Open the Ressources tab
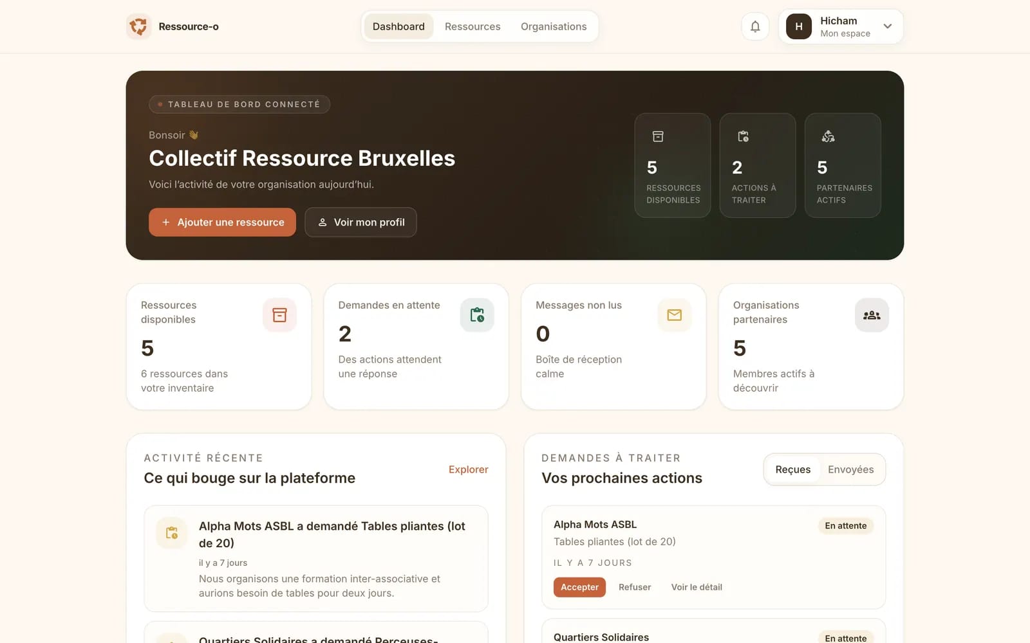 [473, 26]
